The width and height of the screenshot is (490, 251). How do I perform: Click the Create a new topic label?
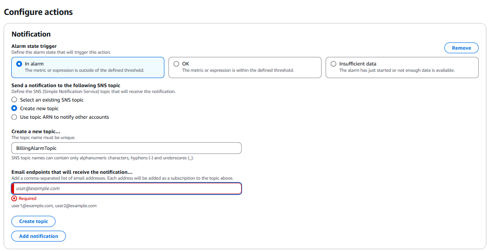pyautogui.click(x=36, y=131)
